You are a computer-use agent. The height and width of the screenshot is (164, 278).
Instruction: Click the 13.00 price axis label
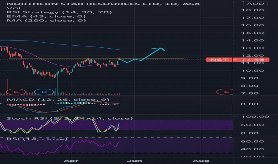click(252, 48)
